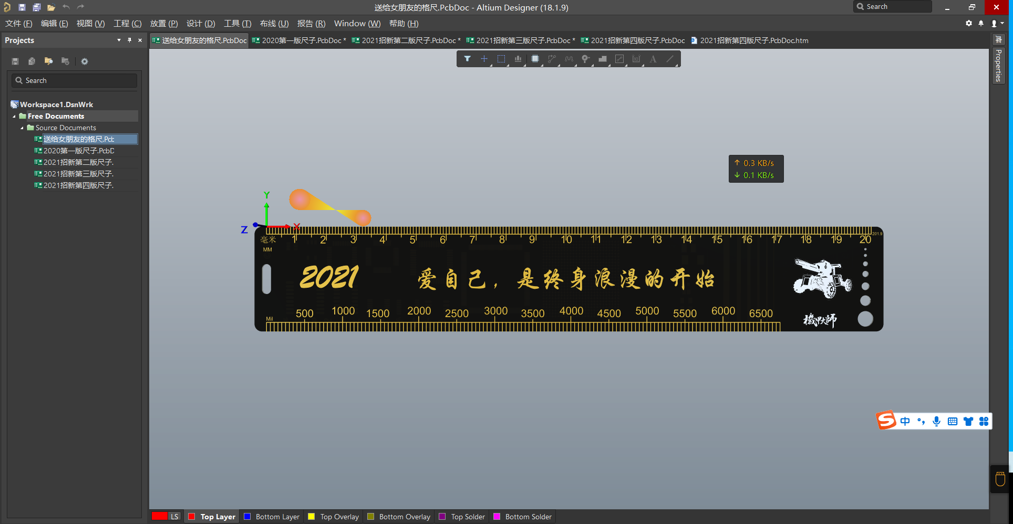Select the place polygon pour tool
The image size is (1013, 524).
(603, 59)
